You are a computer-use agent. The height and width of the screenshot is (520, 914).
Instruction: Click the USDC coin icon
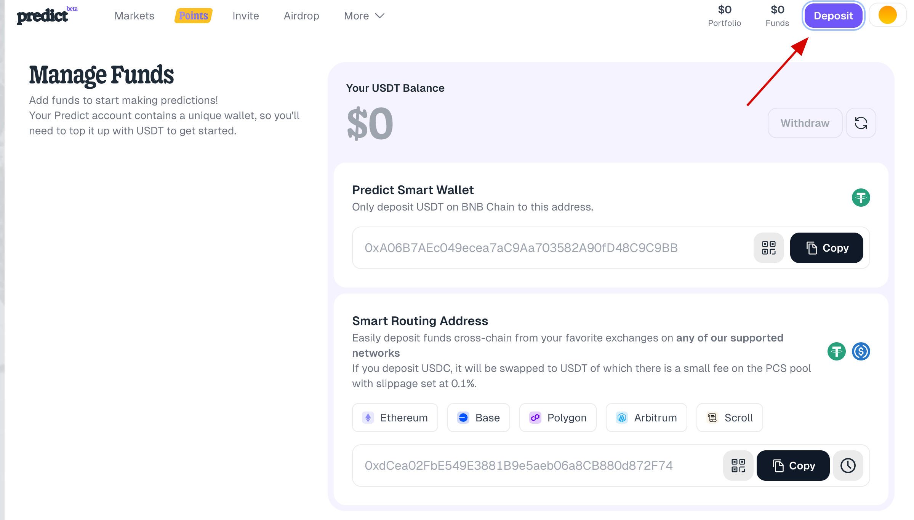click(x=861, y=351)
